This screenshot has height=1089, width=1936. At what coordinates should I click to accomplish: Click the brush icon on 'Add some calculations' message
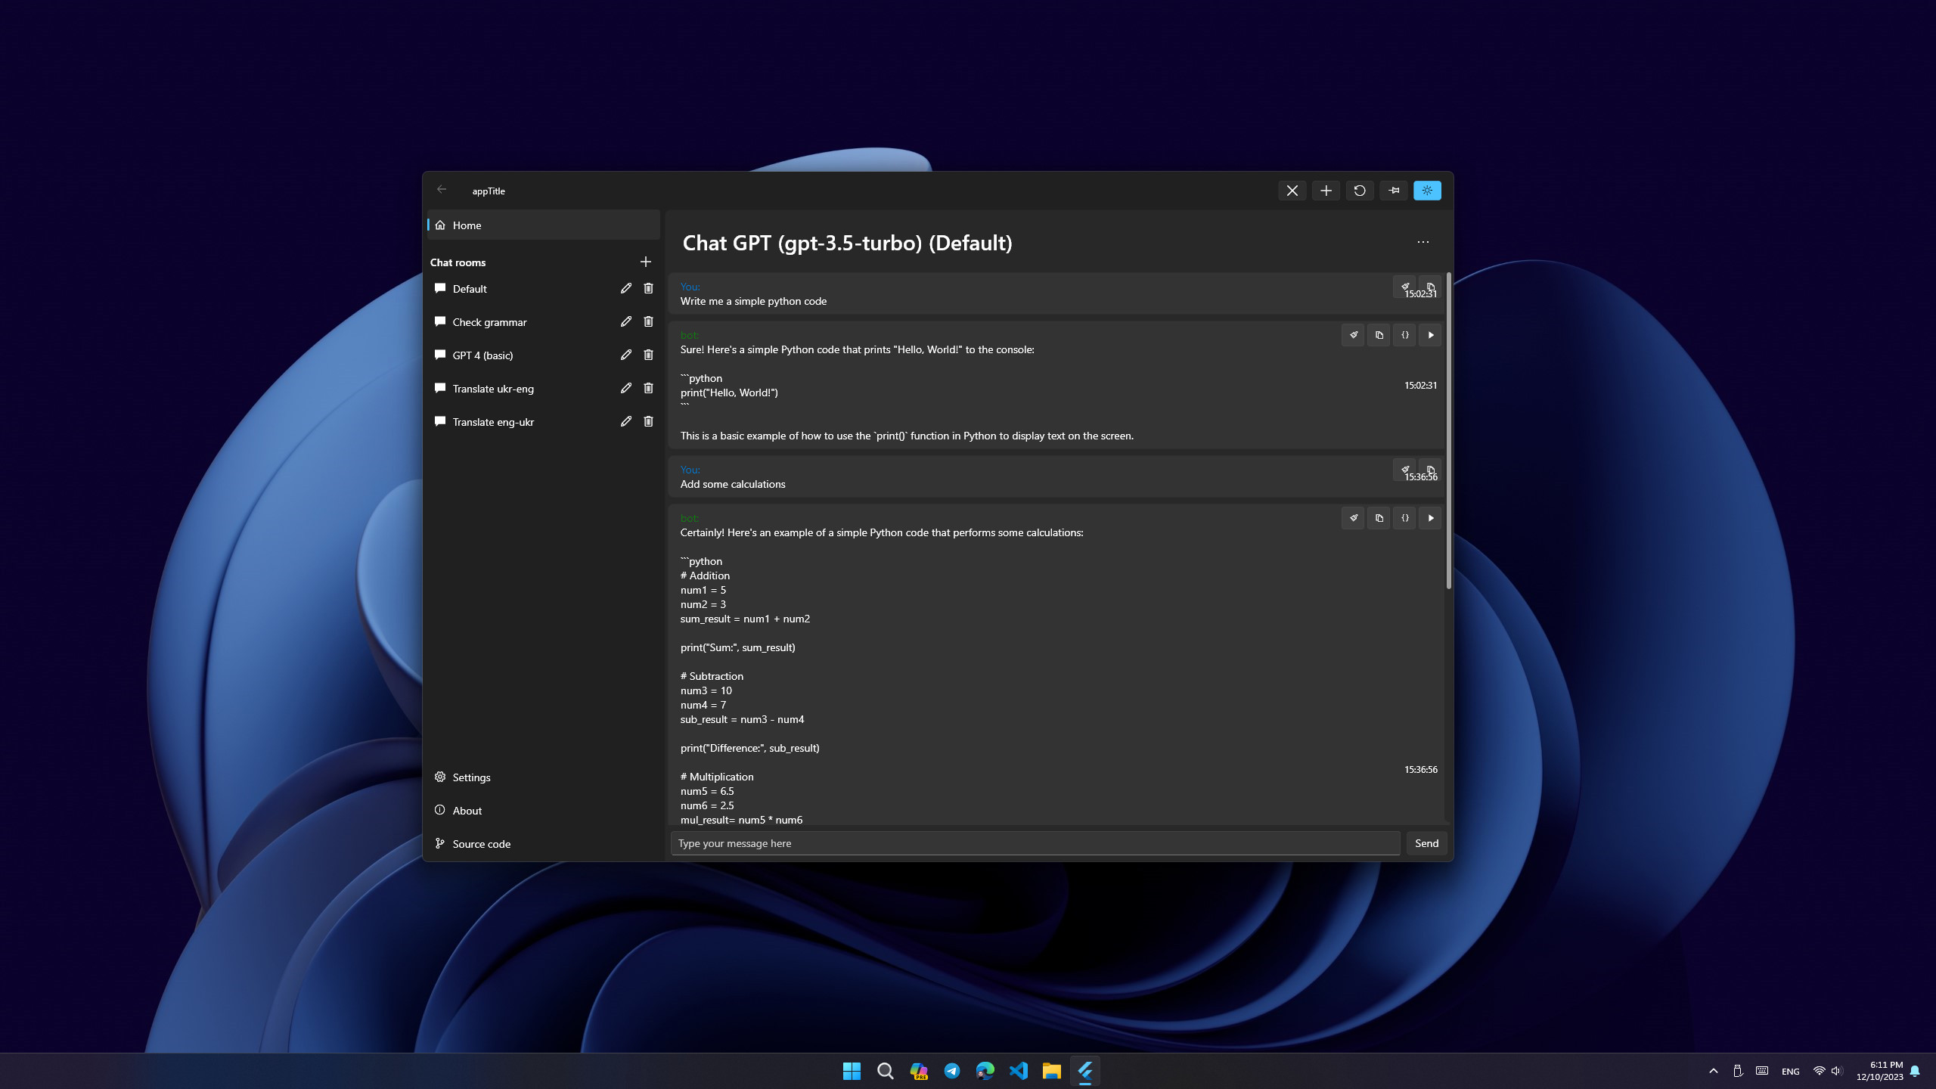1404,470
